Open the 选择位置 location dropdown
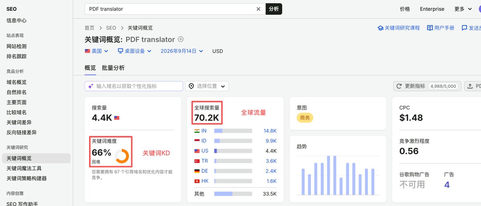The image size is (481, 206). [x=207, y=86]
